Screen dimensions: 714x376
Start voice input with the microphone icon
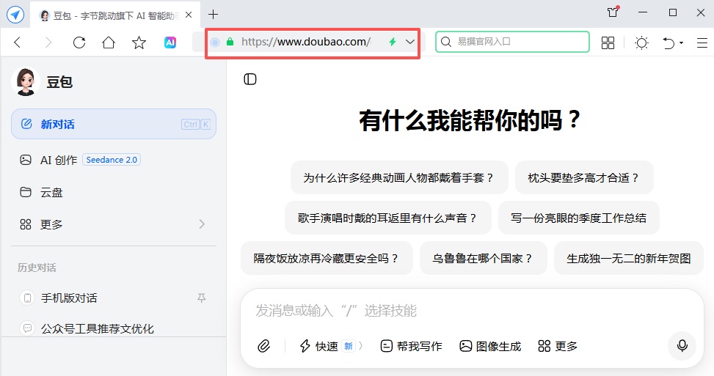(x=682, y=345)
